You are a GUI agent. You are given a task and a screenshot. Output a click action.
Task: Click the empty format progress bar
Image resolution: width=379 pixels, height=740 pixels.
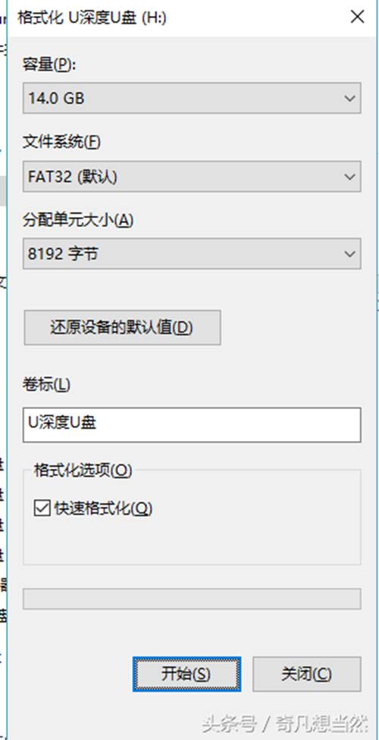[x=192, y=598]
